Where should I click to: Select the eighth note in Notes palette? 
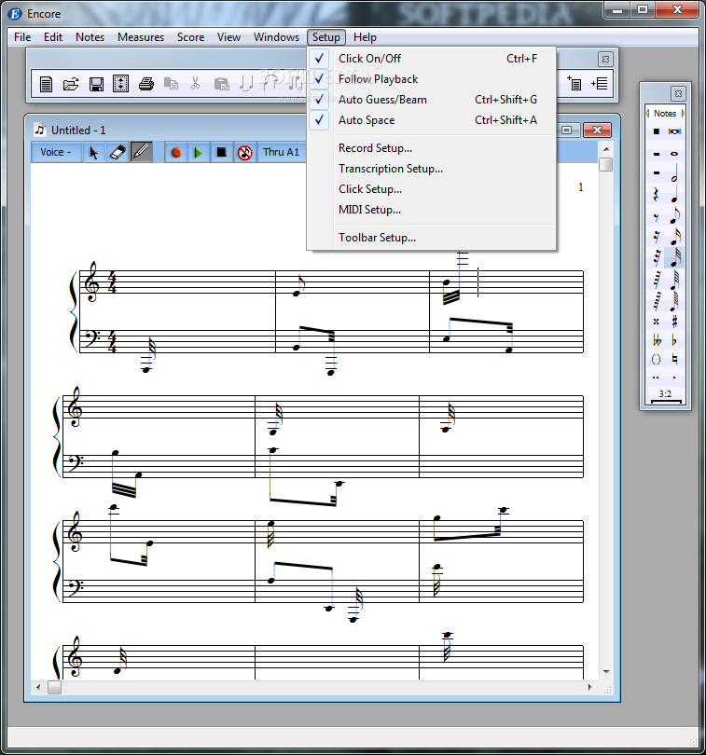[674, 215]
